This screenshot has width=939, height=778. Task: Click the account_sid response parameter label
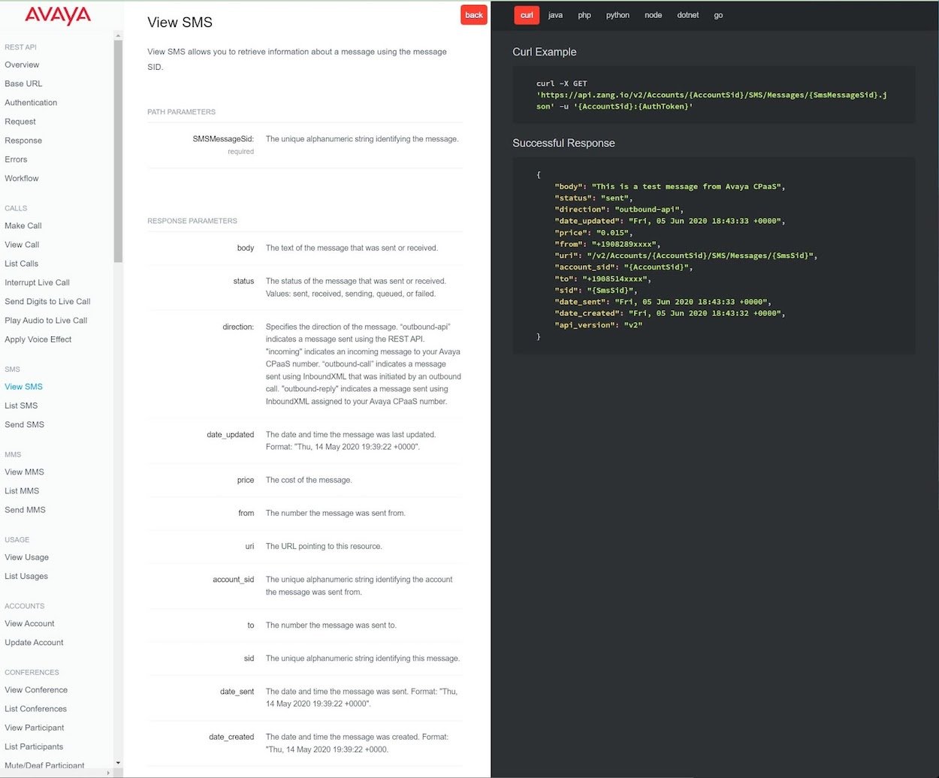coord(234,580)
